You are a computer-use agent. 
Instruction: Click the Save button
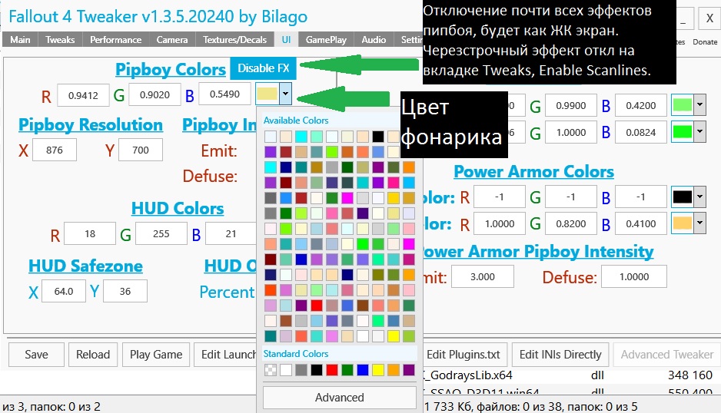click(36, 355)
